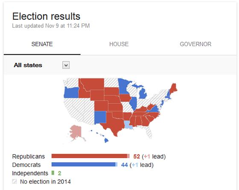Image resolution: width=239 pixels, height=190 pixels.
Task: Select the SENATE tab
Action: pos(42,44)
